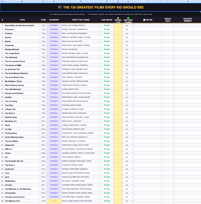The height and width of the screenshot is (204, 201).
Task: Select the 'Beauty and the Beast' cell
Action: pyautogui.click(x=22, y=93)
